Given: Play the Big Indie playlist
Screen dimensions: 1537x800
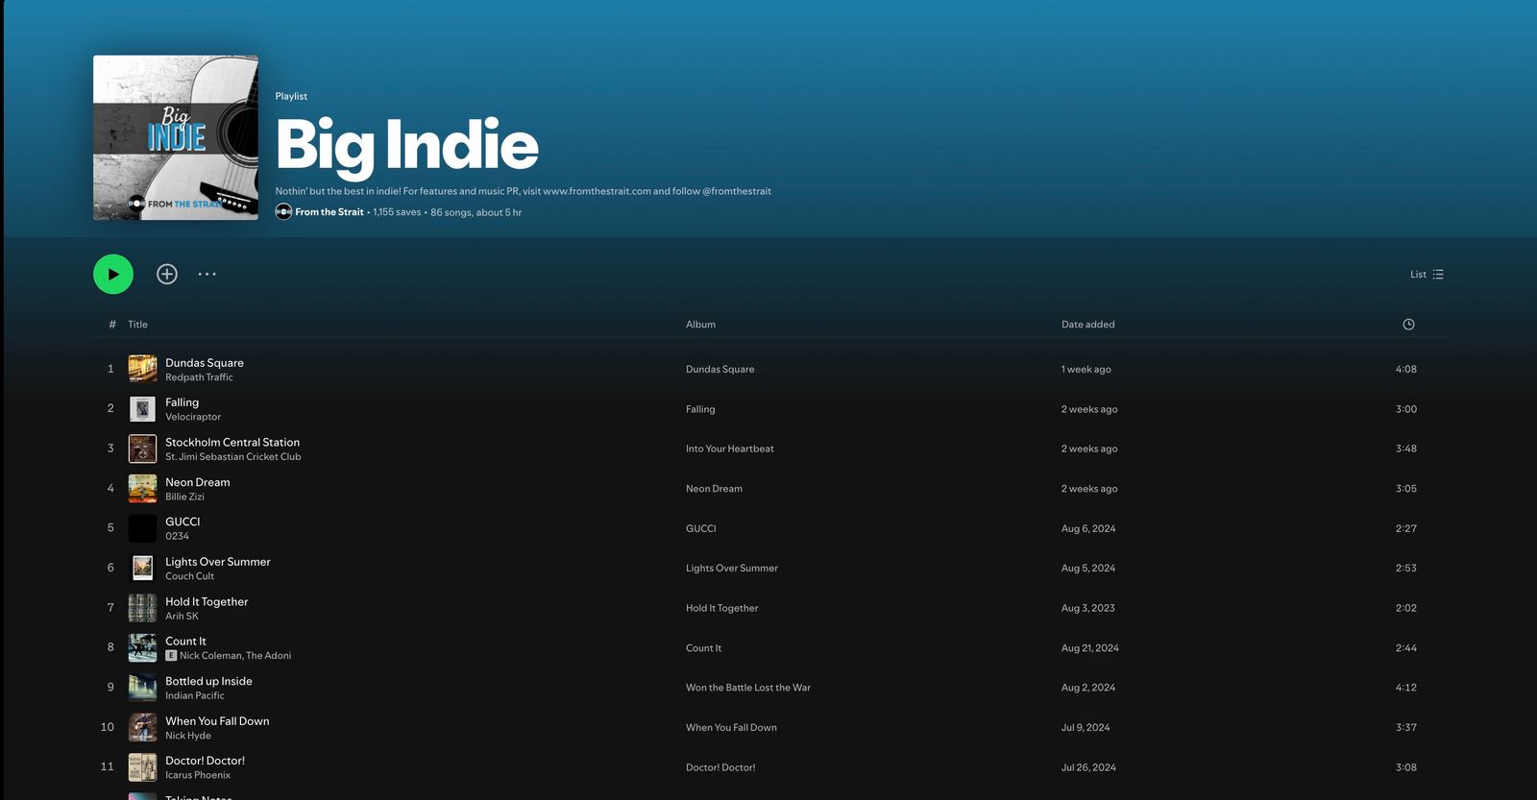Looking at the screenshot, I should point(113,275).
